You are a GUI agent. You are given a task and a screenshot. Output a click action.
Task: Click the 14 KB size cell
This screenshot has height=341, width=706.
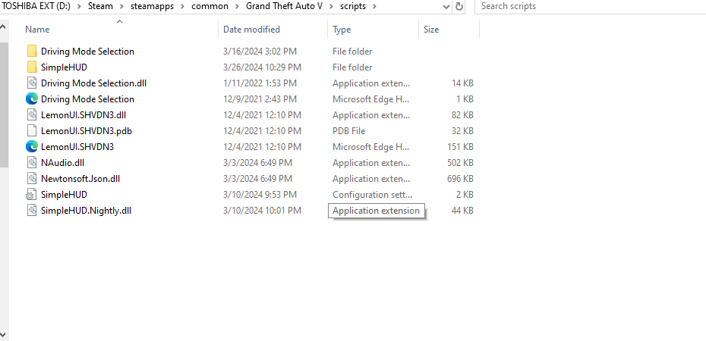462,83
